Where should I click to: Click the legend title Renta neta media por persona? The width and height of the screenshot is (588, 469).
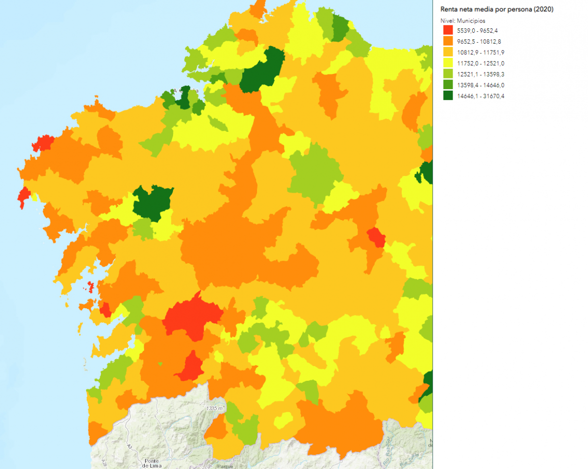[497, 9]
